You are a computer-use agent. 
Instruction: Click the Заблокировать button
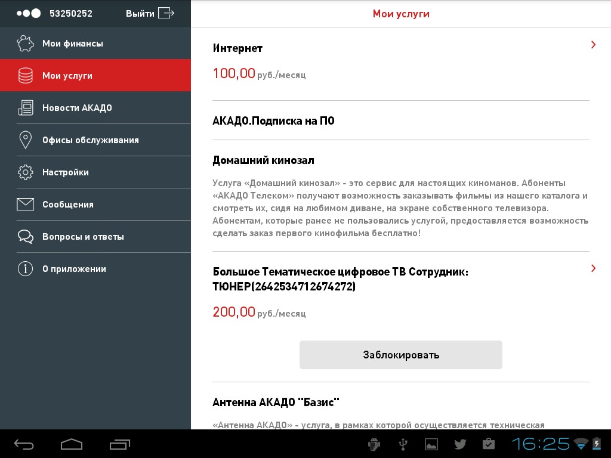400,355
